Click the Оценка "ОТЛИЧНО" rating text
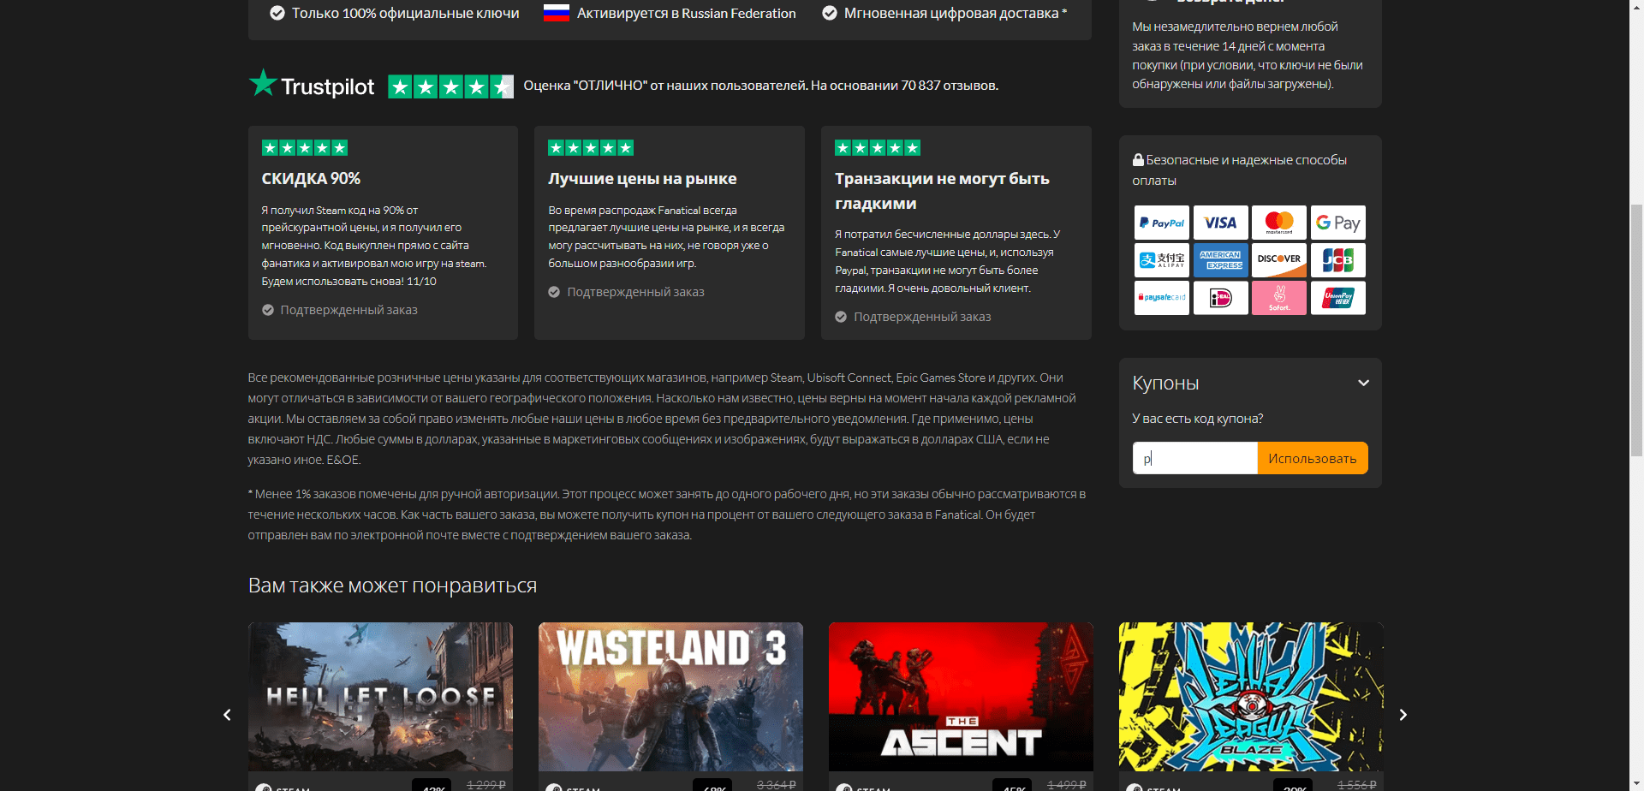Image resolution: width=1644 pixels, height=791 pixels. pyautogui.click(x=760, y=86)
